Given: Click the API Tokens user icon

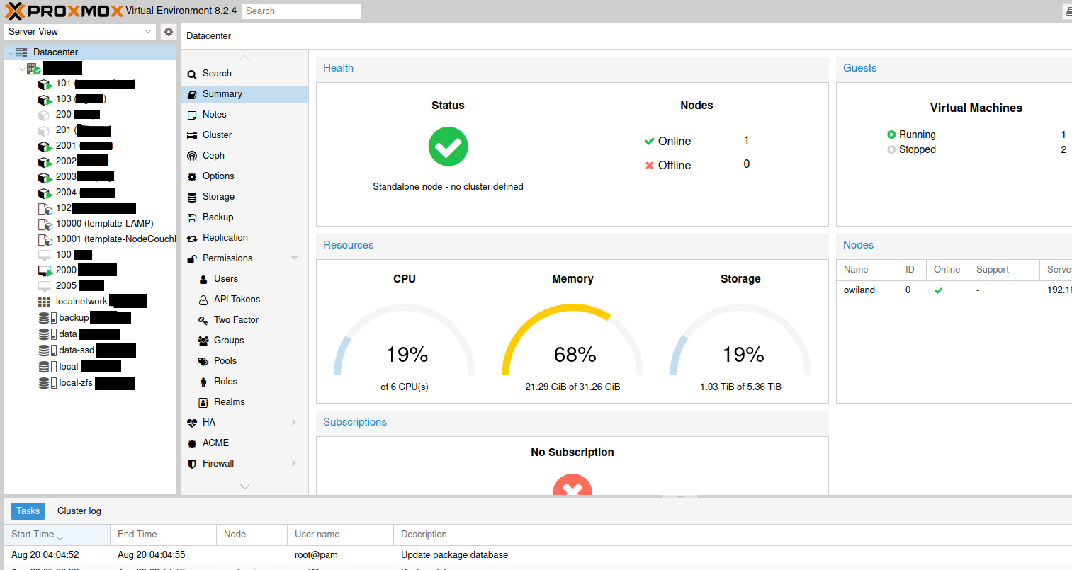Looking at the screenshot, I should 203,300.
